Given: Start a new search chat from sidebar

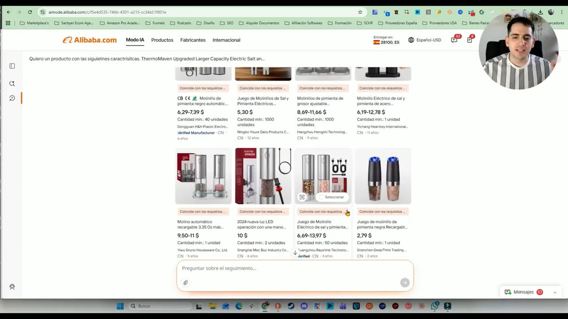Looking at the screenshot, I should tap(12, 83).
